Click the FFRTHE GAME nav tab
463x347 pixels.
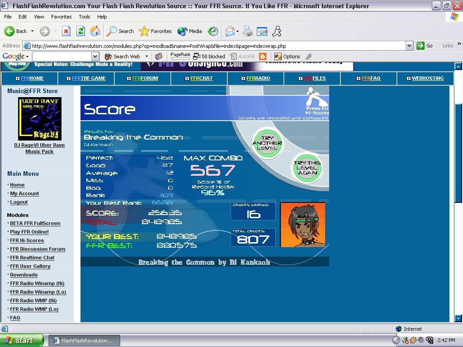pos(86,78)
